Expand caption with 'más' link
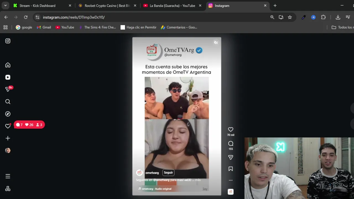The height and width of the screenshot is (199, 354). [x=198, y=180]
